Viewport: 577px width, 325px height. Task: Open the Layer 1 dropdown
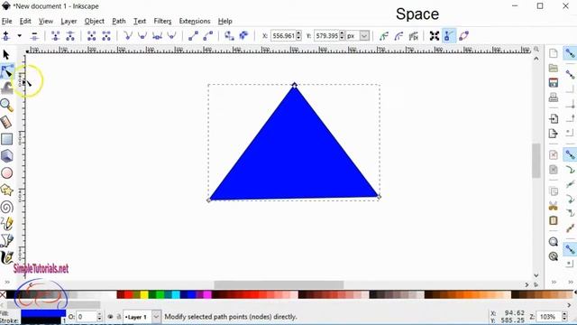tap(156, 317)
